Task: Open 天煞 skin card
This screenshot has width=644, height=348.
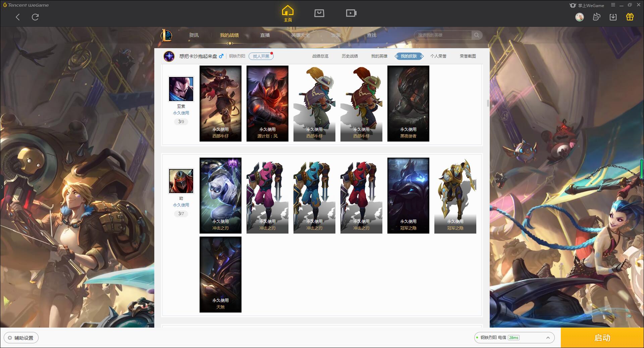Action: coord(220,274)
